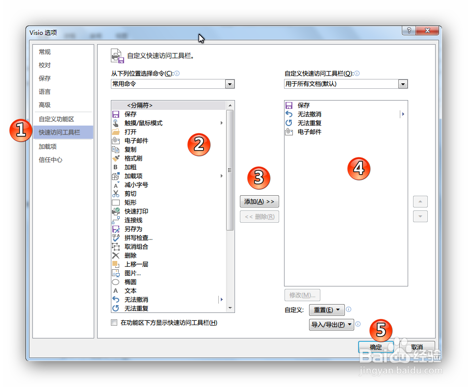The height and width of the screenshot is (387, 468).
Task: Click Redo icon in the left command list
Action: click(x=115, y=309)
